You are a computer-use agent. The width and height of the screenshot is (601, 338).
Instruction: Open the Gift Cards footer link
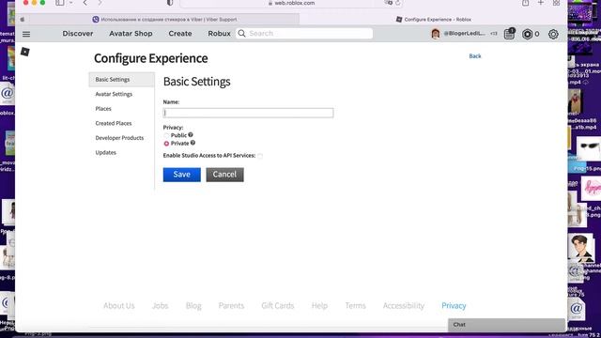click(278, 305)
